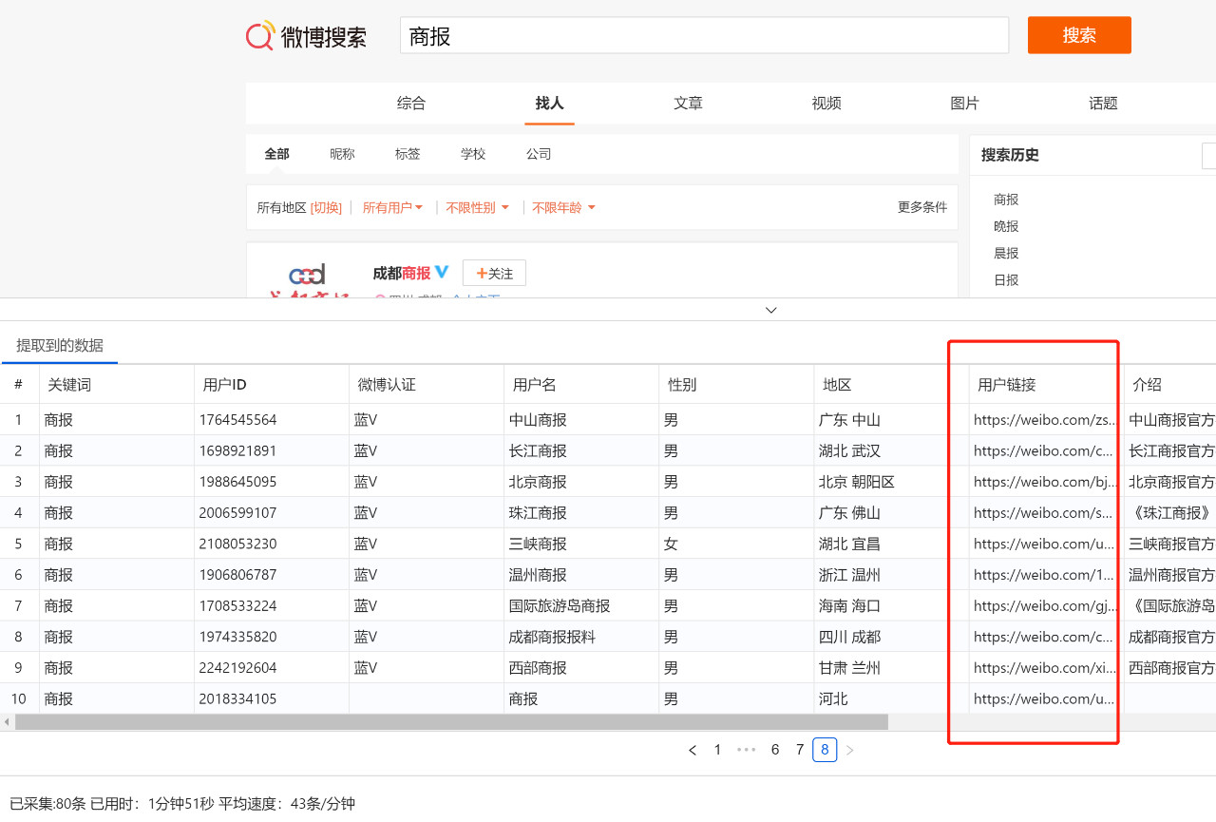Expand the hidden pages ellipsis in pagination
The height and width of the screenshot is (822, 1216).
(x=747, y=750)
